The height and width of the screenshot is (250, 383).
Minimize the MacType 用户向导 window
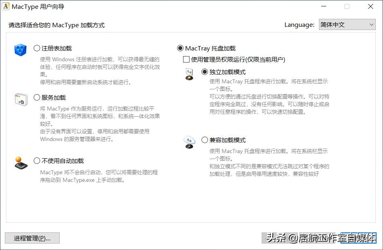pyautogui.click(x=323, y=6)
